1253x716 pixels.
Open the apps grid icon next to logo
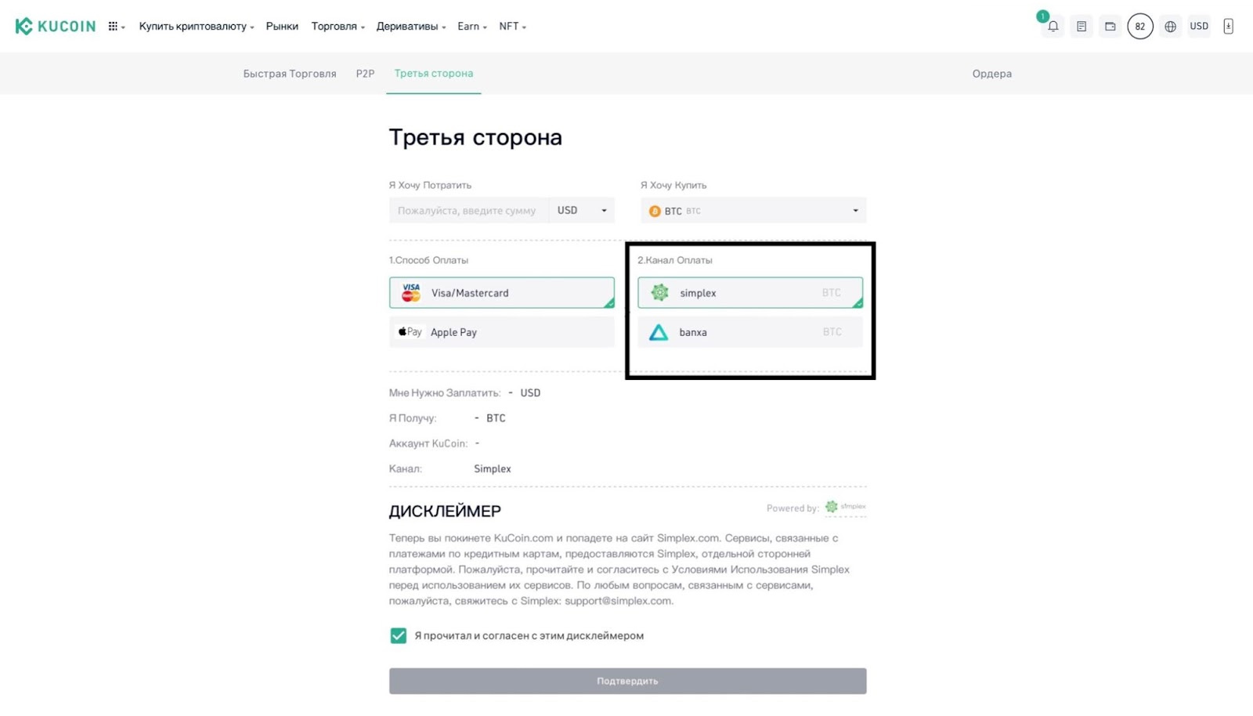112,26
